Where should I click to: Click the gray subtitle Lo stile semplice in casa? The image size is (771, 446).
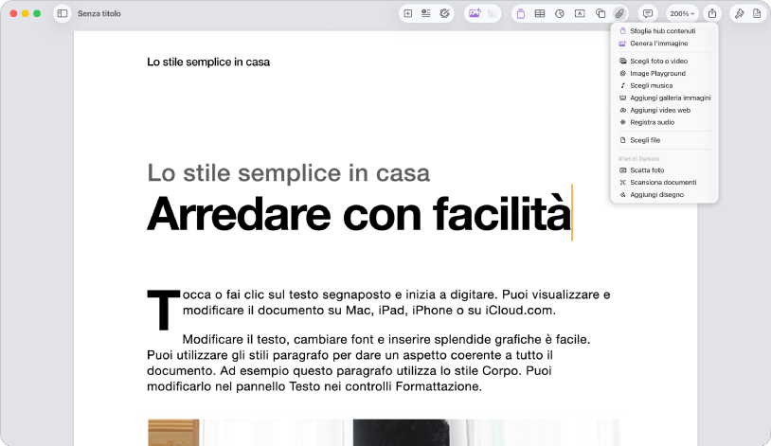tap(289, 173)
